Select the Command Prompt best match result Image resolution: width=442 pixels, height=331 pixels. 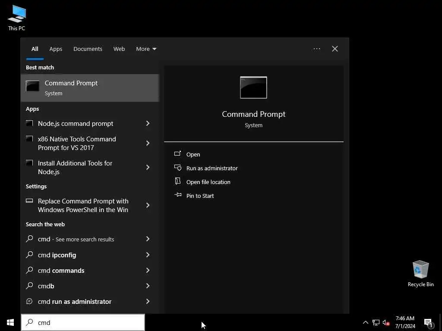[90, 88]
